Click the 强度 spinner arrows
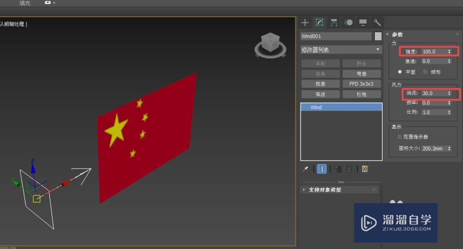 (449, 52)
